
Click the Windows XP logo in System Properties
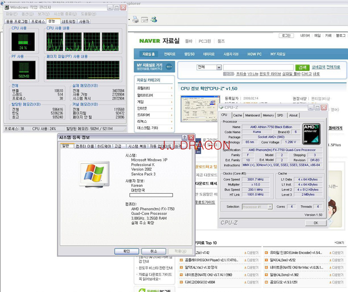point(94,175)
